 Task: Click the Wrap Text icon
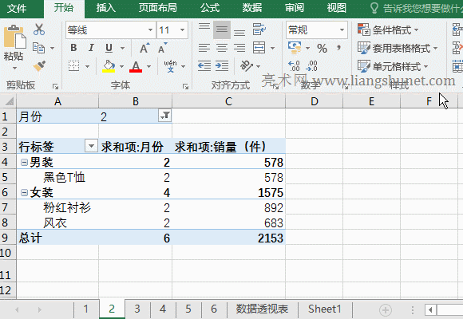click(x=259, y=30)
